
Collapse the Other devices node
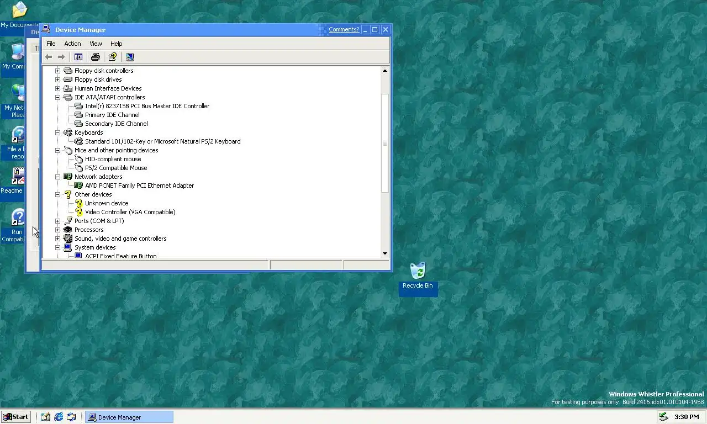[57, 194]
